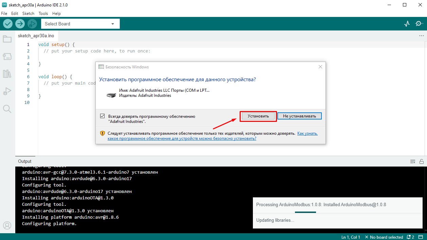This screenshot has width=427, height=240.
Task: Click the Updating libraries notification text
Action: point(275,220)
